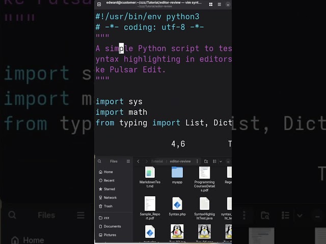326x244 pixels.
Task: Click the word 'Python' in the docstring
Action: pyautogui.click(x=152, y=48)
